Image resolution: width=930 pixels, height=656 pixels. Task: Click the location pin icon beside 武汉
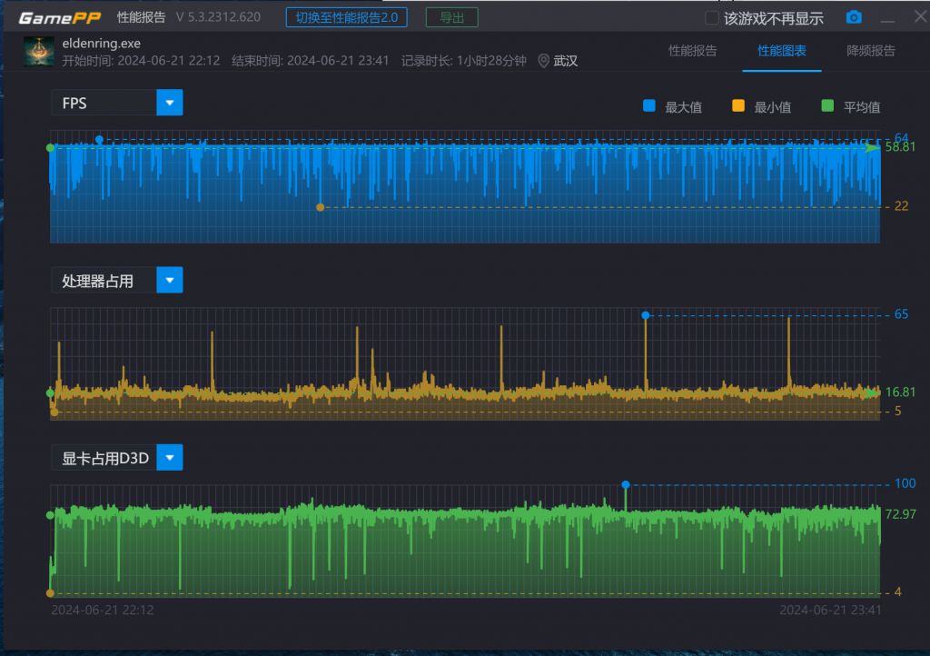click(x=544, y=61)
